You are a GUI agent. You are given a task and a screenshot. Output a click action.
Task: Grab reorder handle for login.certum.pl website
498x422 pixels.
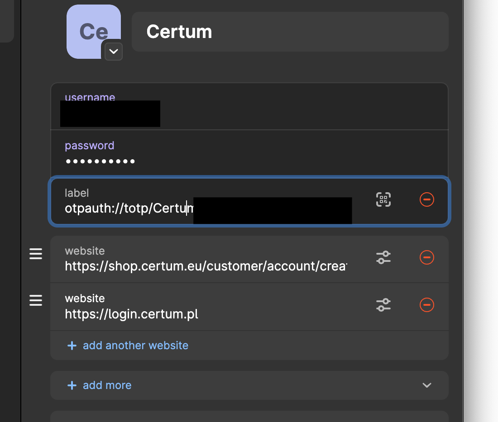pyautogui.click(x=36, y=300)
